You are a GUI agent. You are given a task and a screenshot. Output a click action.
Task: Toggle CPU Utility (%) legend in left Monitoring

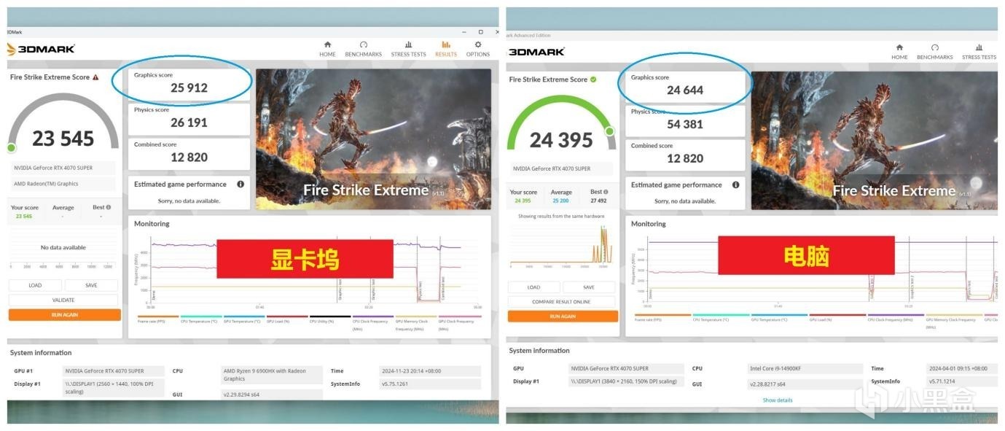pyautogui.click(x=330, y=320)
